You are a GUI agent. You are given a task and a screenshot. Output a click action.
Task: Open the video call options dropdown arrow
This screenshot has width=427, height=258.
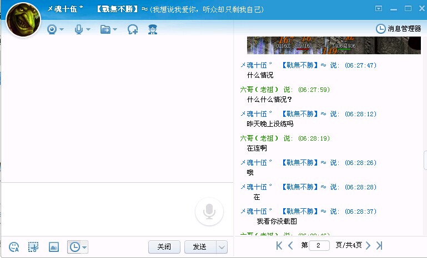coord(62,29)
